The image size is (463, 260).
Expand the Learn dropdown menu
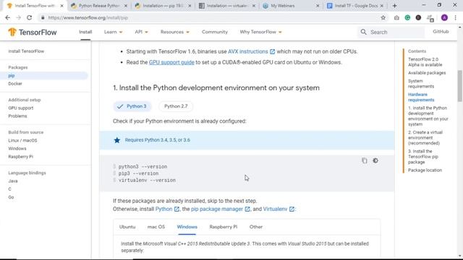tap(113, 32)
